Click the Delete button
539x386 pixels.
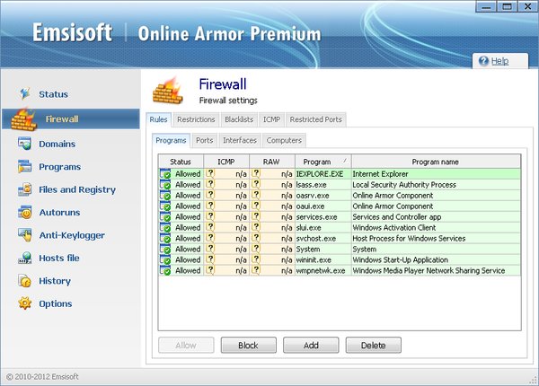click(x=374, y=345)
